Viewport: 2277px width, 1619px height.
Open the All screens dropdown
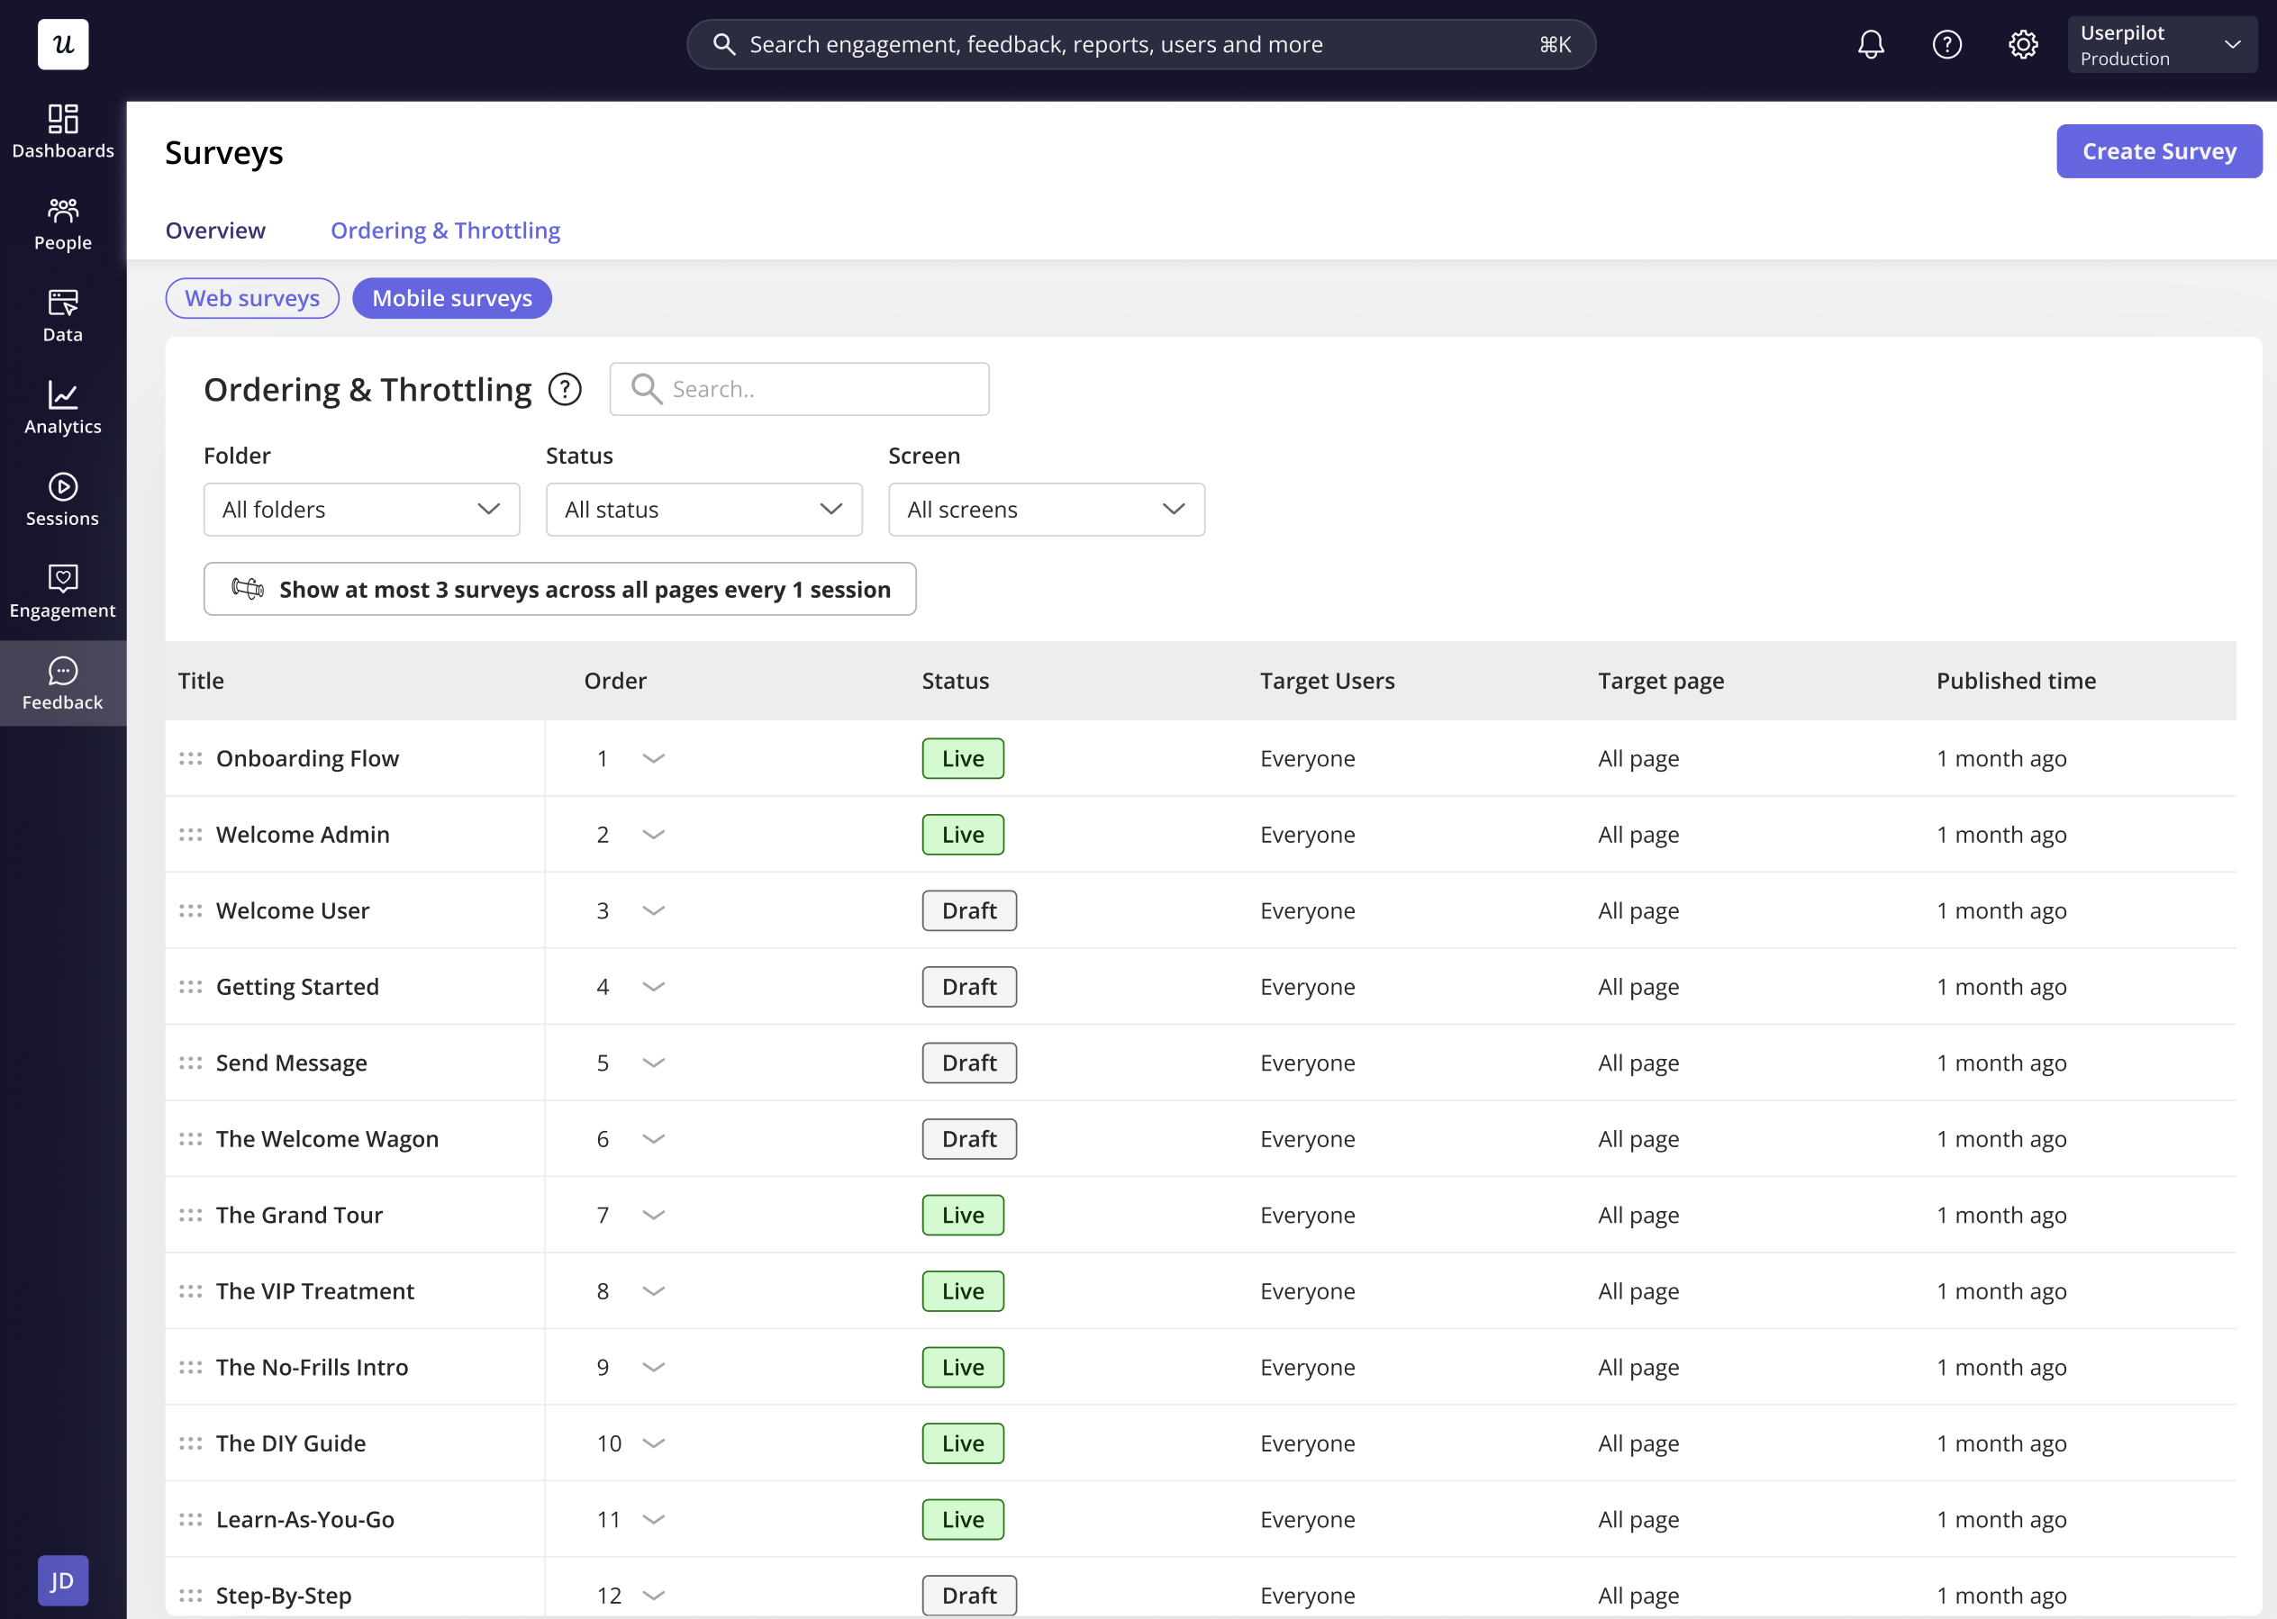click(1046, 510)
